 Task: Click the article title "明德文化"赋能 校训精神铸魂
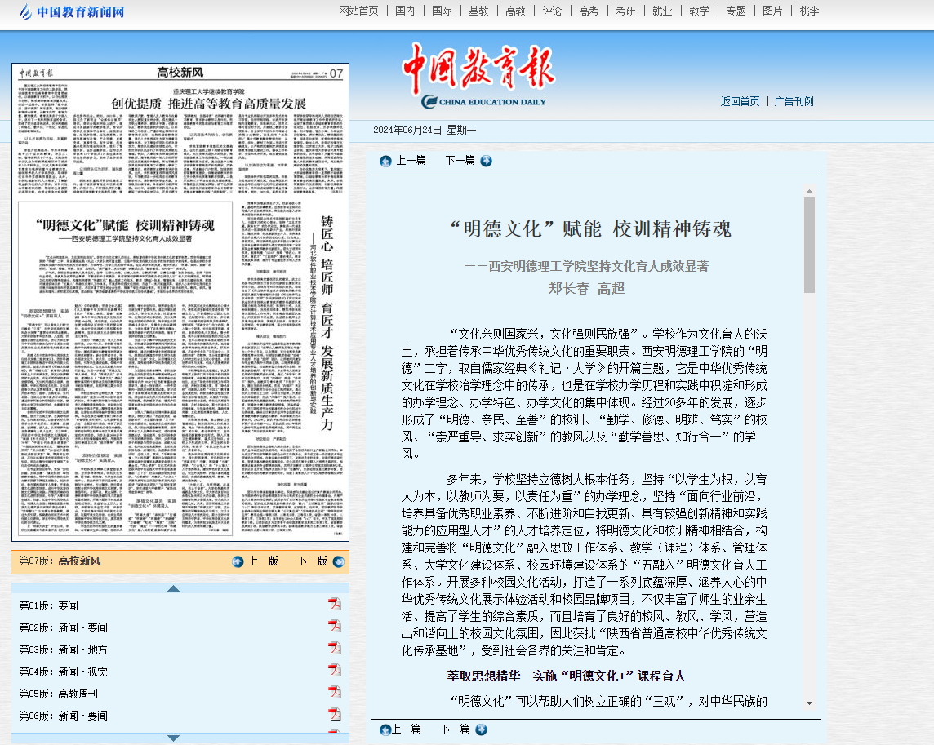pyautogui.click(x=589, y=228)
